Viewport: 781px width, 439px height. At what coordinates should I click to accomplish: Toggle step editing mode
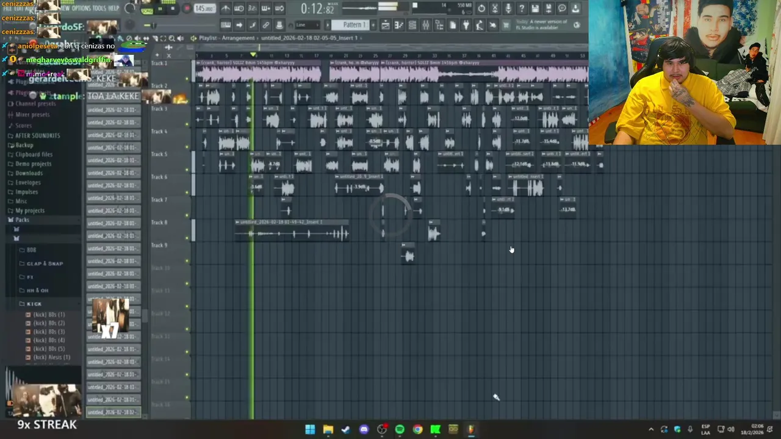point(253,25)
